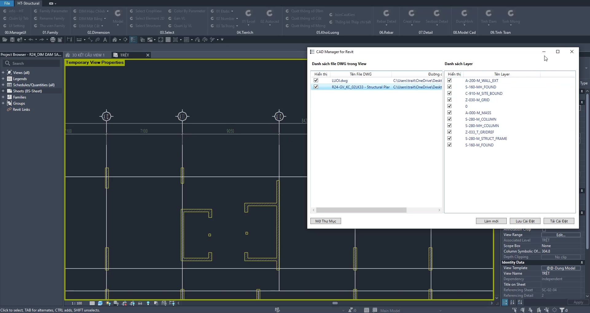Screen dimensions: 590x313
Task: Open the File menu
Action: pyautogui.click(x=7, y=3)
